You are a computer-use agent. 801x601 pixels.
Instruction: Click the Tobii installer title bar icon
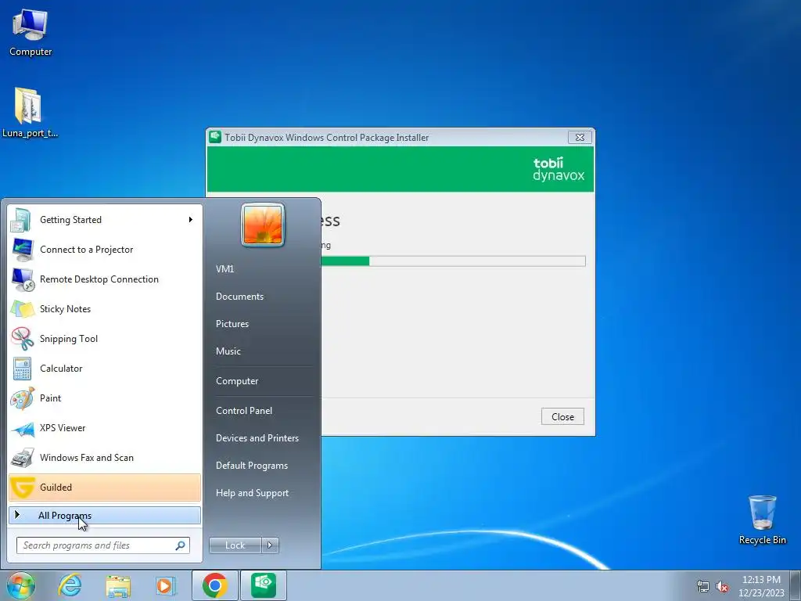click(215, 137)
